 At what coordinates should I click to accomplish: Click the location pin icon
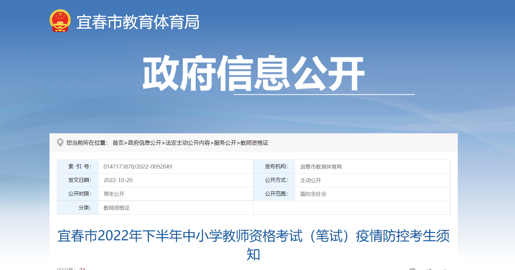coord(60,142)
